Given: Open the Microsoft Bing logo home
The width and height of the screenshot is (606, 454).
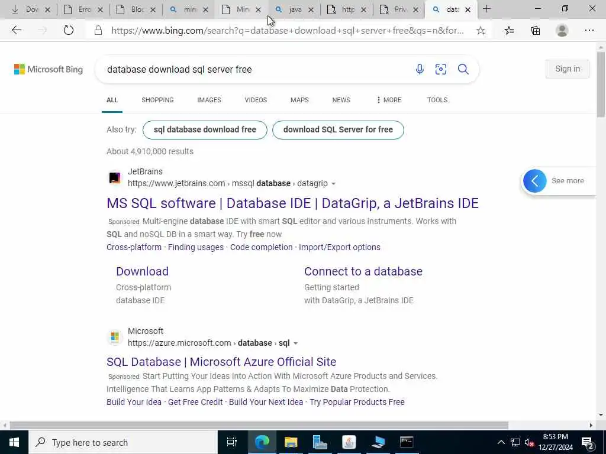Looking at the screenshot, I should [49, 69].
